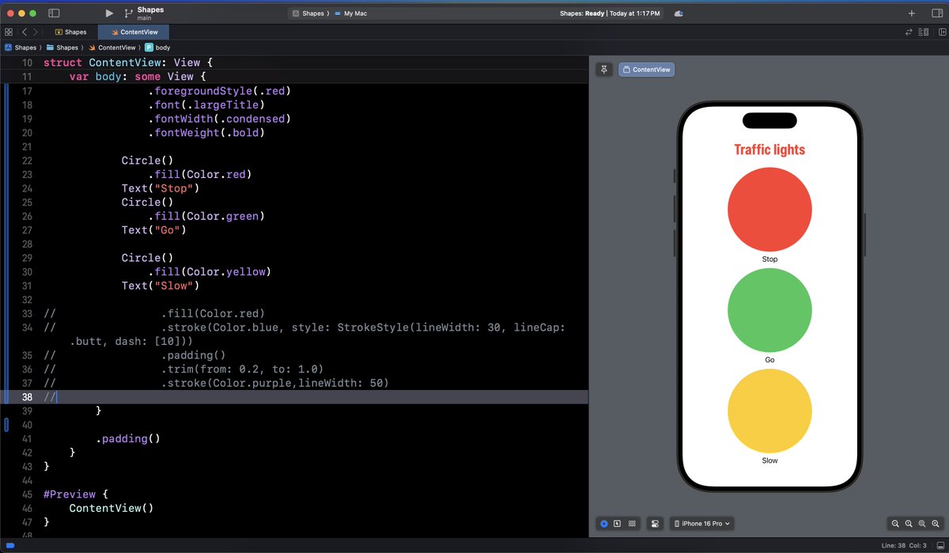Click Text("Stop") code line
Image resolution: width=949 pixels, height=553 pixels.
[161, 188]
